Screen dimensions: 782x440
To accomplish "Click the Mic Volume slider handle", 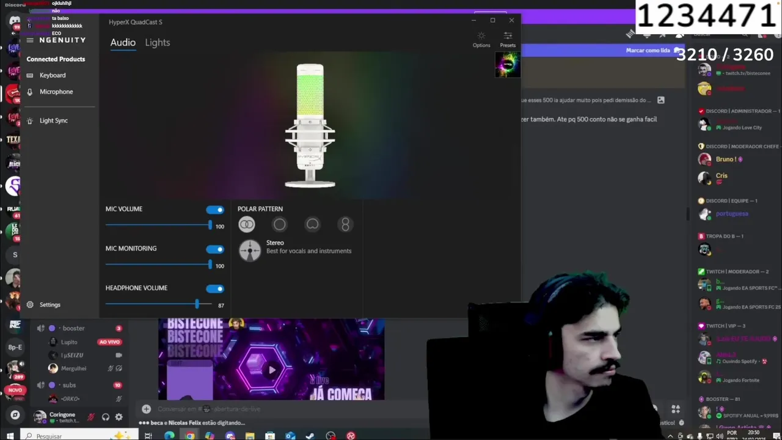I will [x=210, y=226].
